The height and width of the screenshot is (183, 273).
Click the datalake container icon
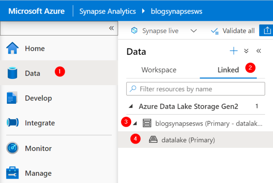(x=153, y=140)
